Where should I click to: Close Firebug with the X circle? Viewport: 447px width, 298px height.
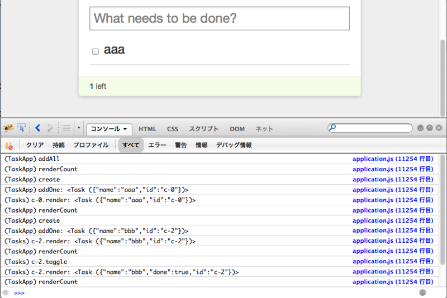(439, 128)
